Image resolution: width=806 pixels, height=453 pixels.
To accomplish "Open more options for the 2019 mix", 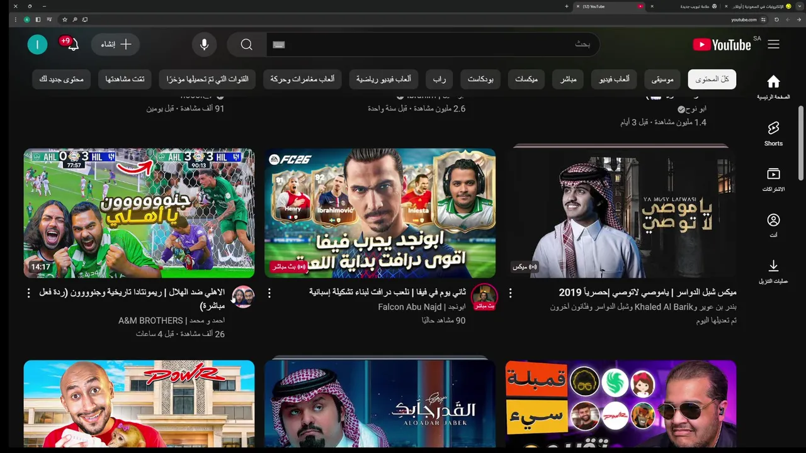I will 510,293.
